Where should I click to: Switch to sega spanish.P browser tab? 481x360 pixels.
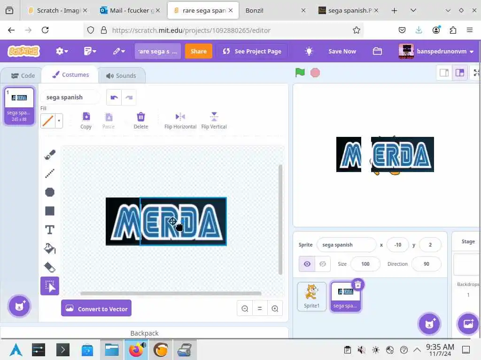[x=349, y=10]
